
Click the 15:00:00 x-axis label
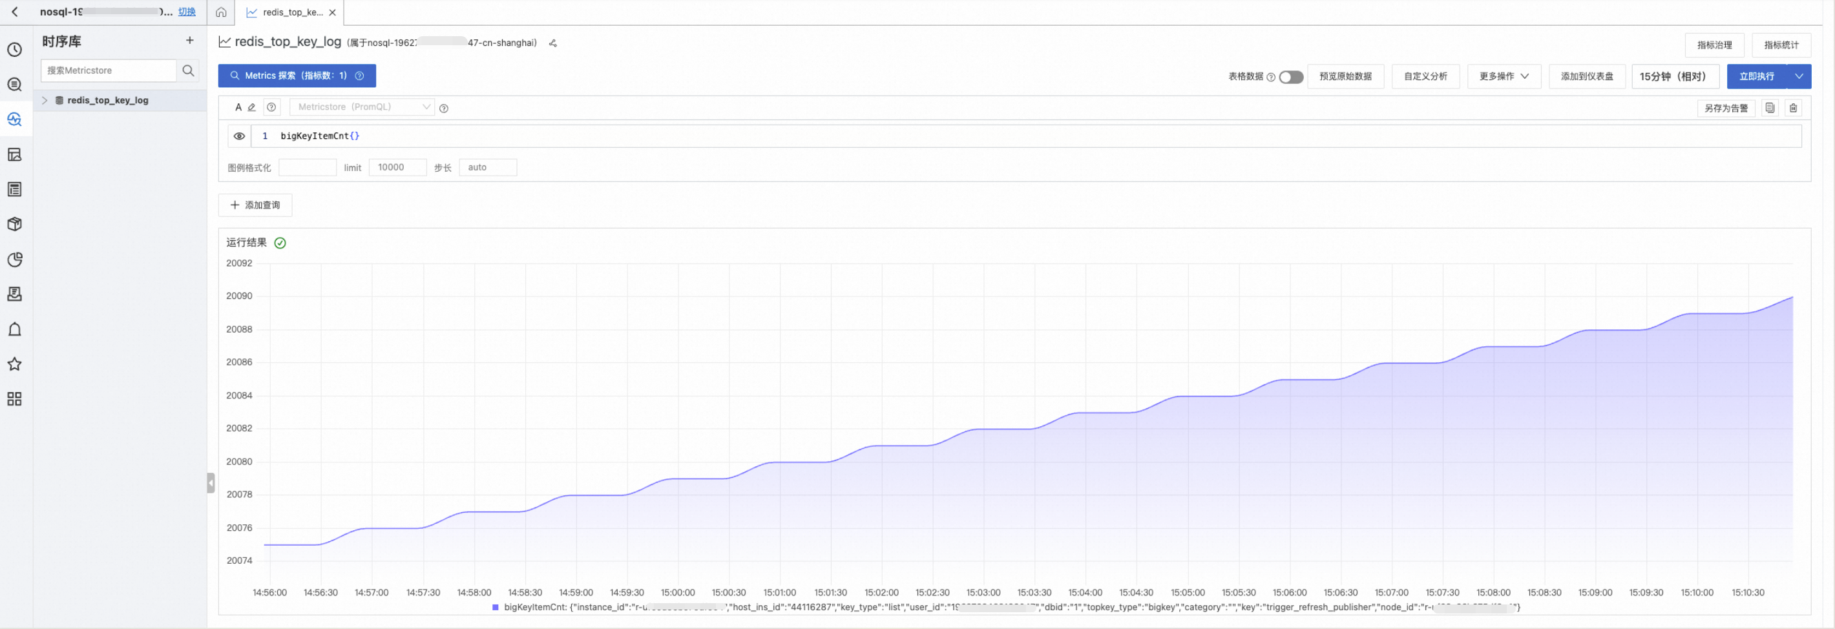(x=677, y=593)
